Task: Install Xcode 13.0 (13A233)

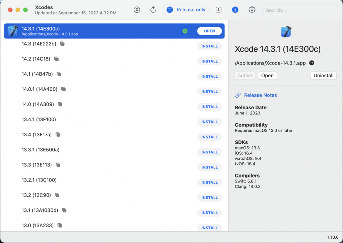Action: pyautogui.click(x=210, y=228)
